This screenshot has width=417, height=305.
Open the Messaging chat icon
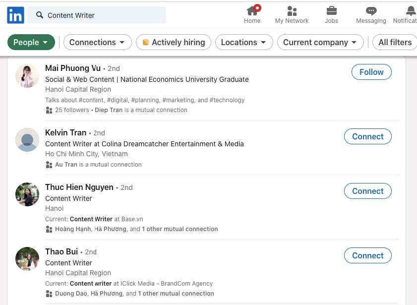tap(371, 11)
